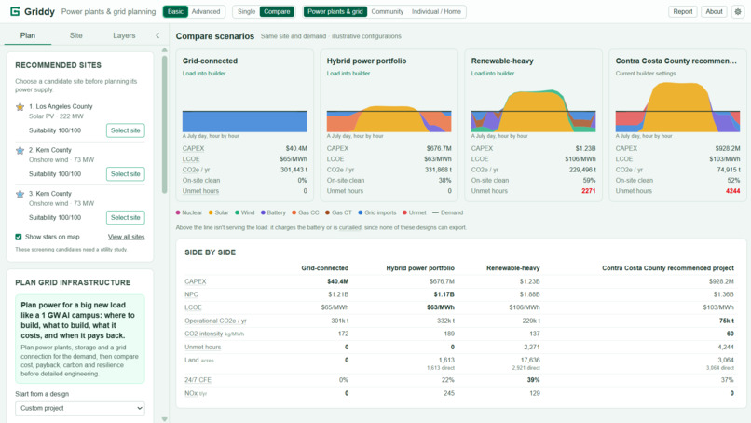The width and height of the screenshot is (751, 423).
Task: Select the Compare view toggle
Action: click(x=277, y=11)
